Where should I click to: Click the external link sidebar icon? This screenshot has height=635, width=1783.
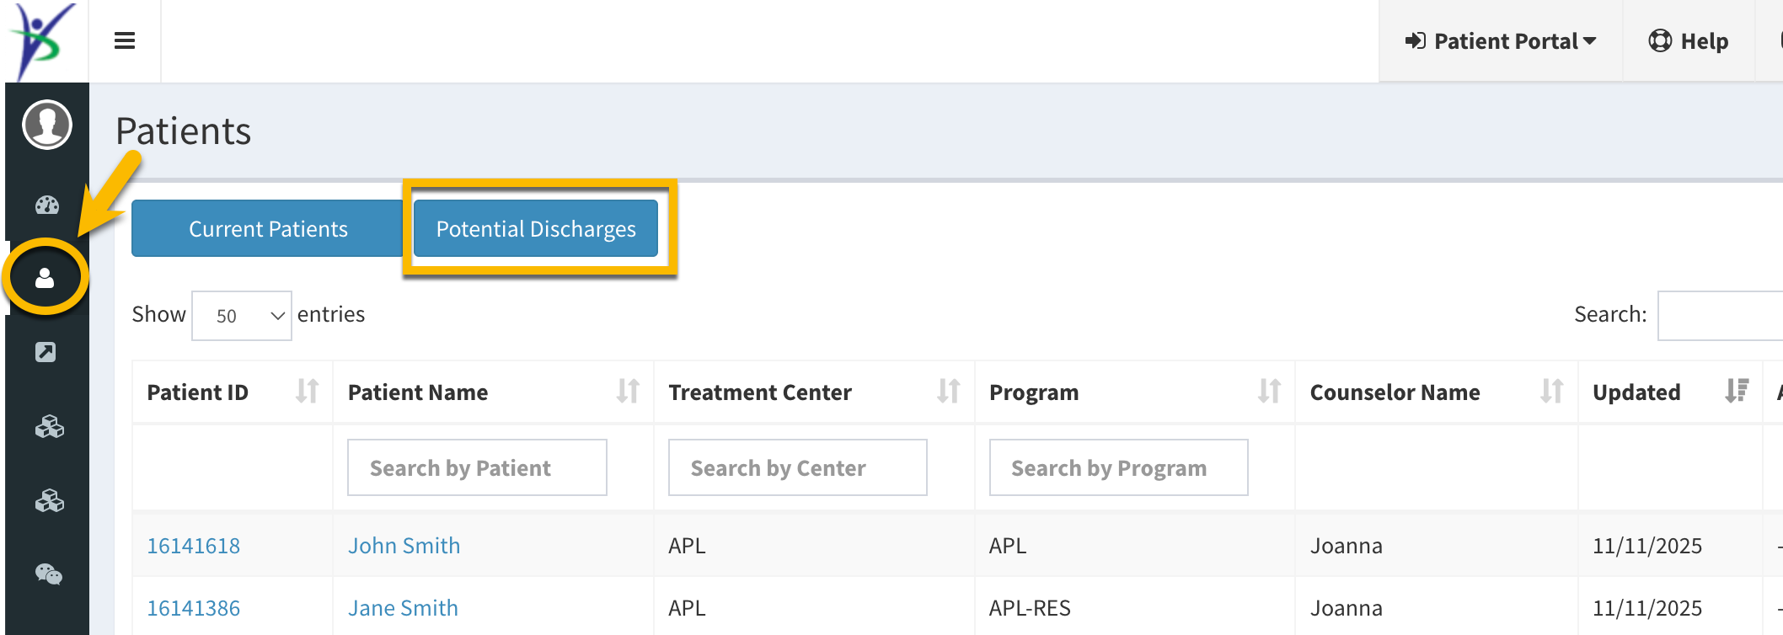point(46,352)
